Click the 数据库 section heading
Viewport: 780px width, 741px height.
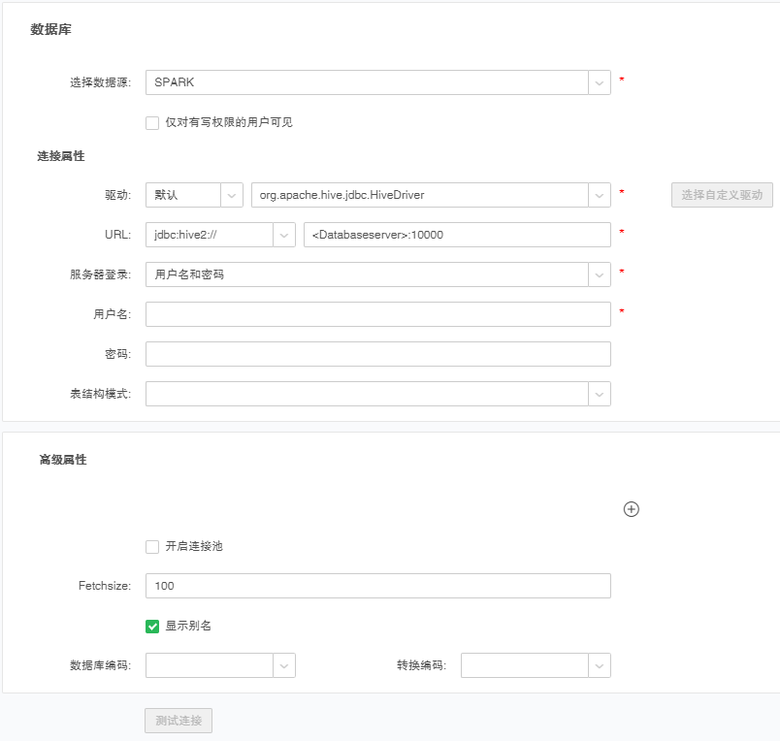coord(50,29)
